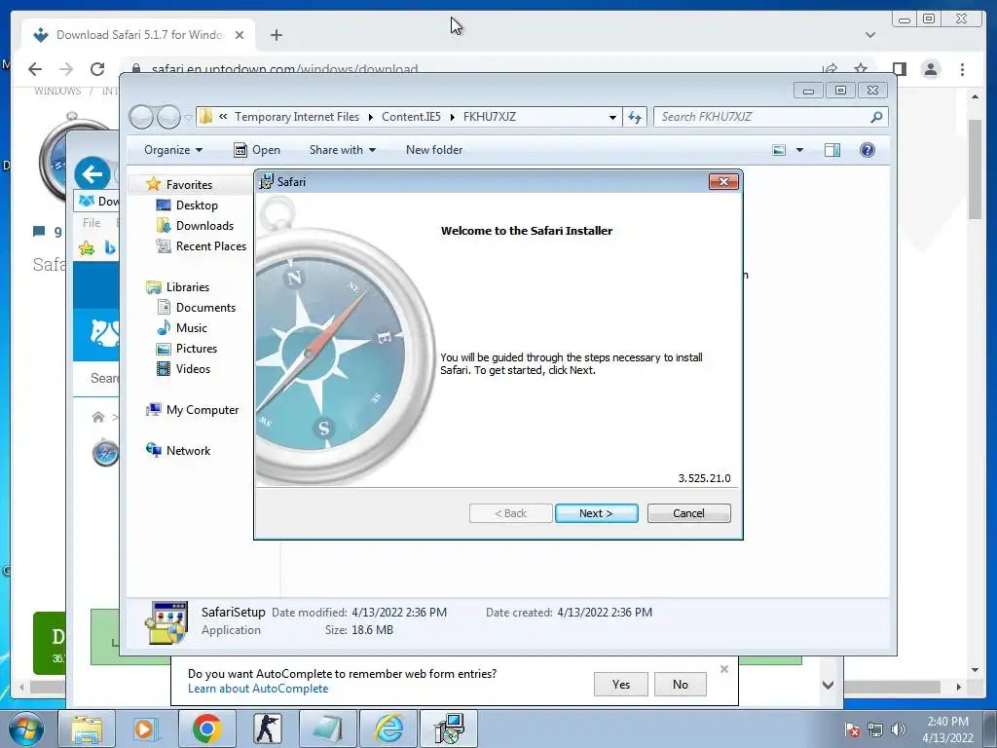Image resolution: width=997 pixels, height=748 pixels.
Task: Select Network in navigation pane
Action: click(x=188, y=450)
